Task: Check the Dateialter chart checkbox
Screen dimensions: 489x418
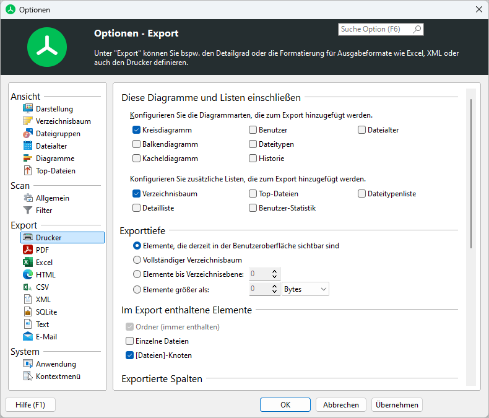Action: [x=361, y=130]
